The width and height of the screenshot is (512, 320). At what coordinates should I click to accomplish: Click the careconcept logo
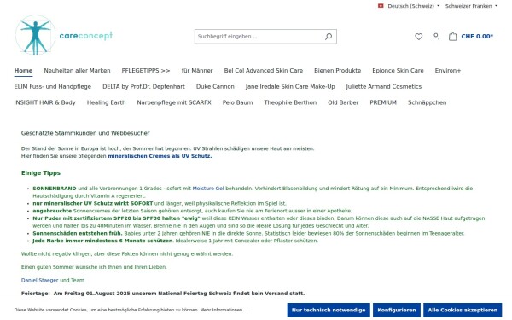(64, 35)
